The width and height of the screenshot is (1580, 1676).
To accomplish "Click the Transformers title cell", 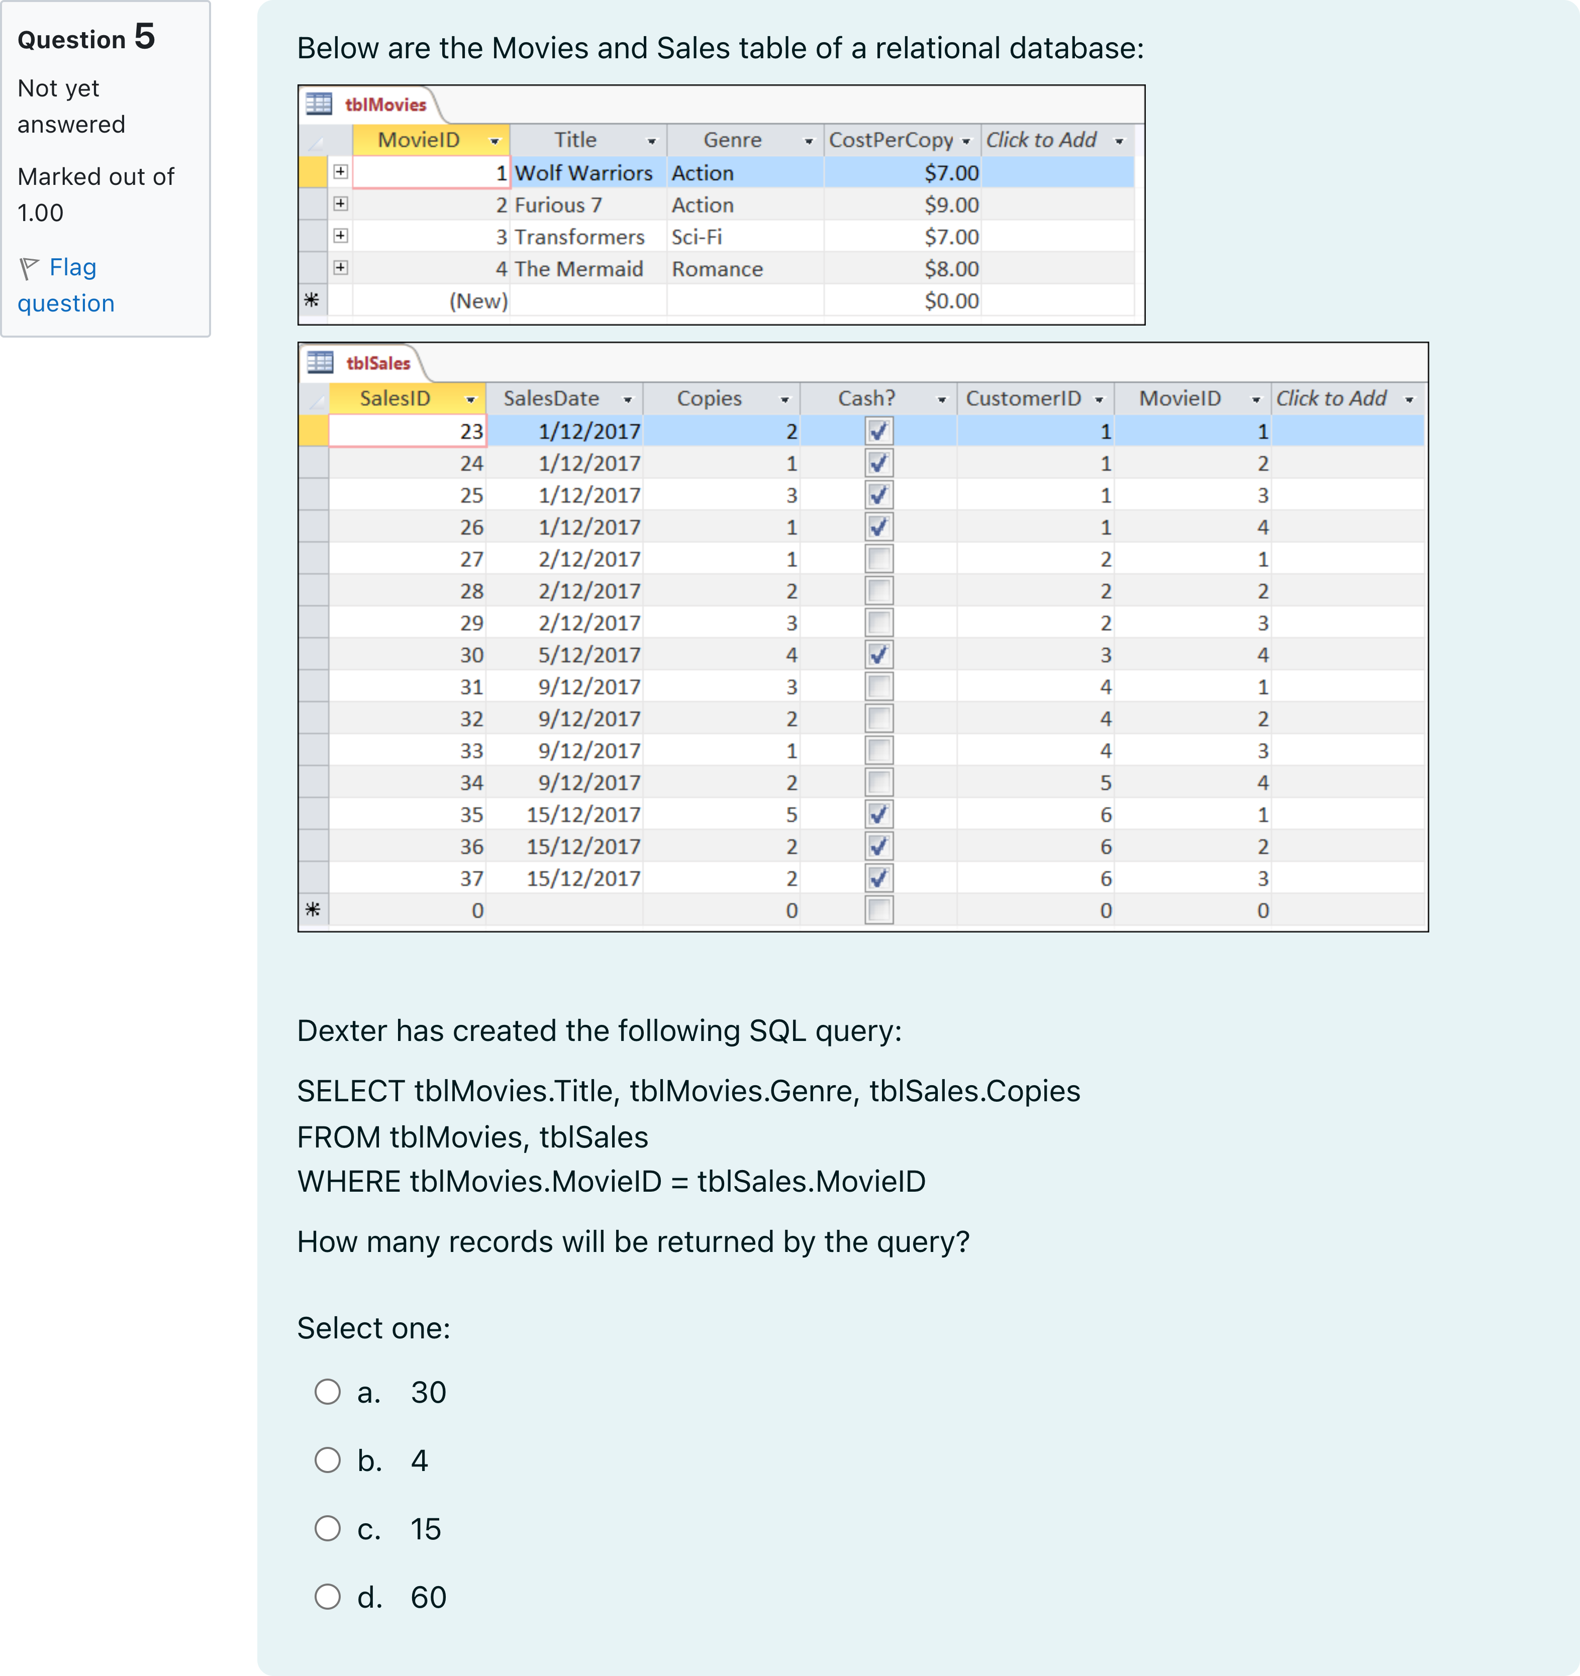I will pyautogui.click(x=588, y=237).
